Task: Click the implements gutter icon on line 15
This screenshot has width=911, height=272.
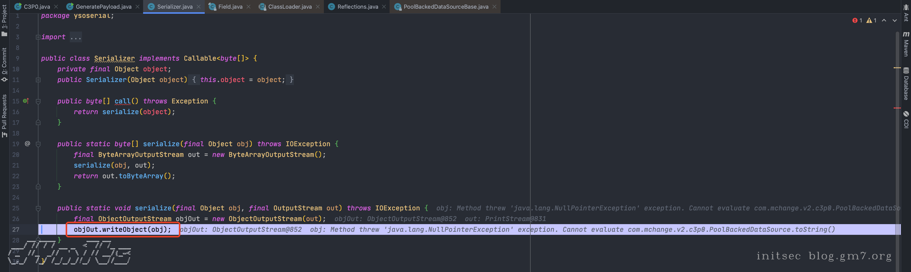Action: click(26, 101)
